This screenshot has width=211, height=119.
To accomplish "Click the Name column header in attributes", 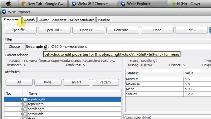I will coord(74,93).
